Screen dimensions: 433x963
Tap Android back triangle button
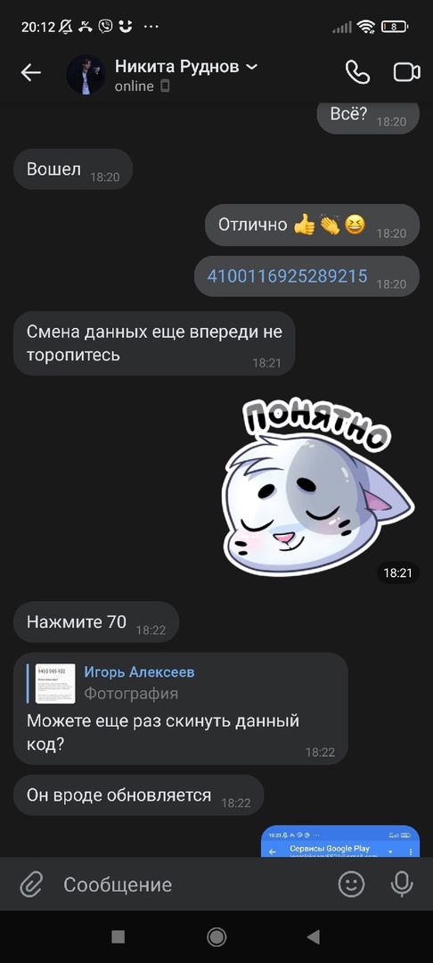click(314, 936)
